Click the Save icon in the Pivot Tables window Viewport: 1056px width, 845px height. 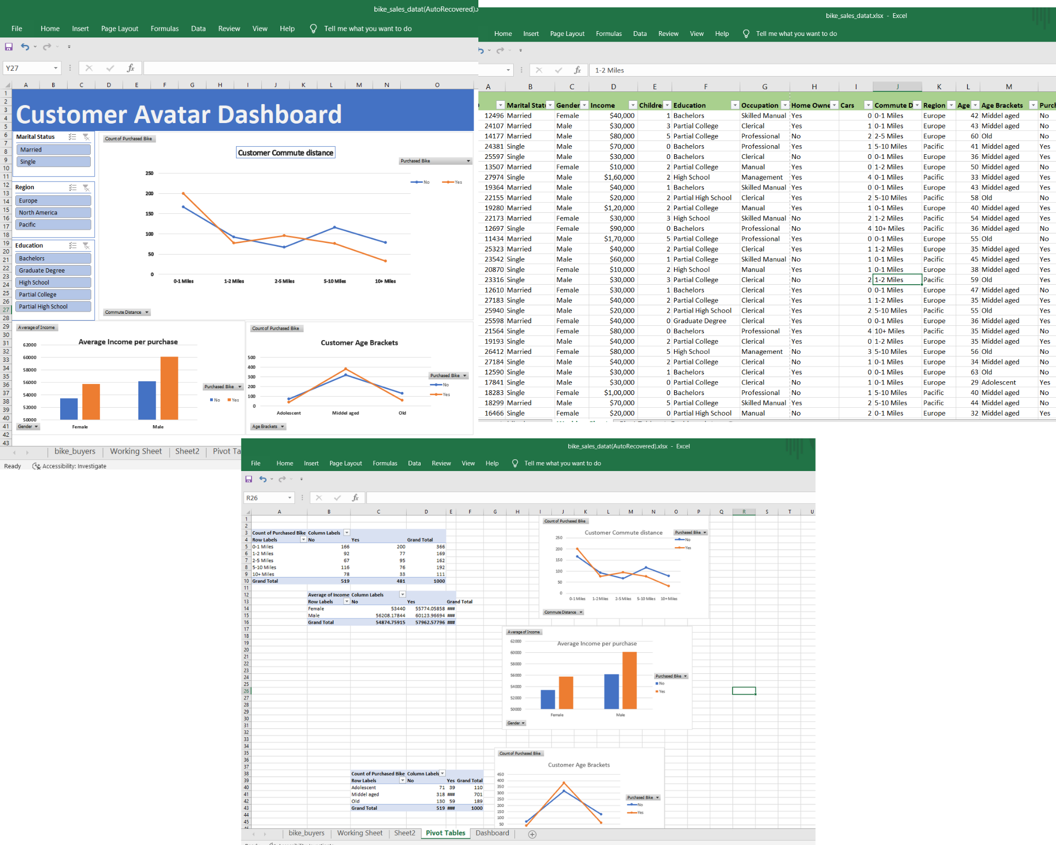pos(248,479)
